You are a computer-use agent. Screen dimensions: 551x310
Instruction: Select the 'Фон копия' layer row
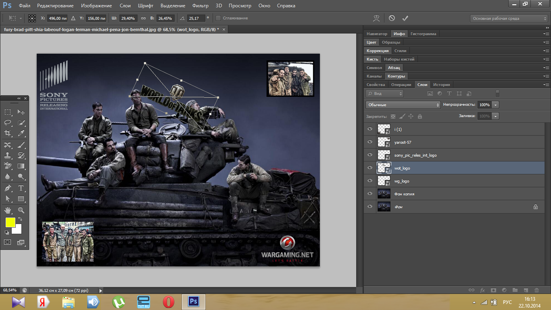(x=454, y=194)
